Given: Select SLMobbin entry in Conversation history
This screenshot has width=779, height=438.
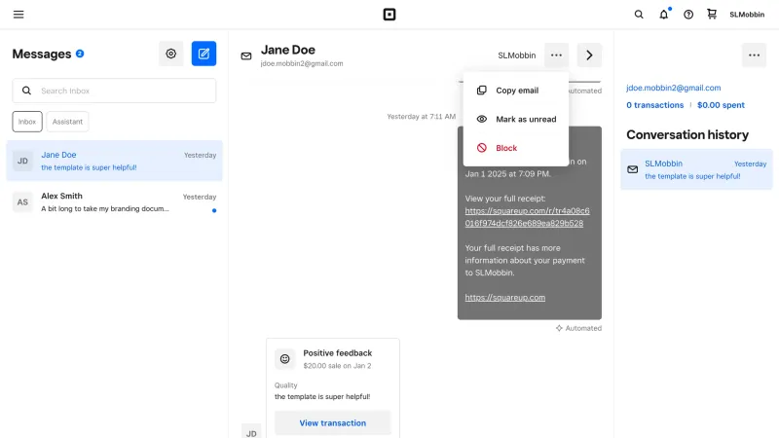Looking at the screenshot, I should (x=696, y=169).
